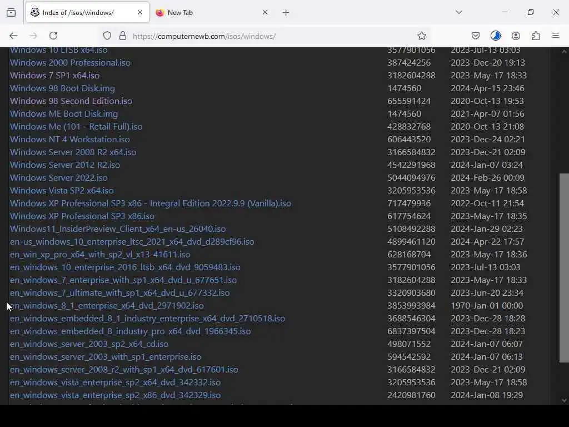Close the Index of /isos/windows/ tab
This screenshot has width=569, height=427.
[140, 12]
